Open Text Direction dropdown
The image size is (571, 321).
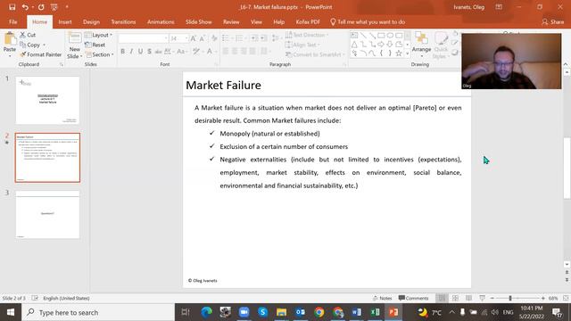[307, 35]
